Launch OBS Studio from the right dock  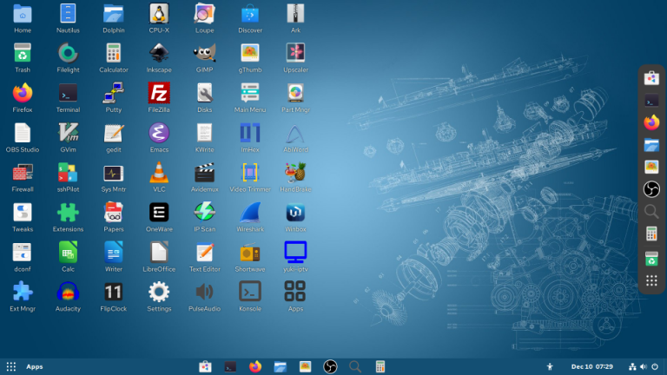click(x=651, y=189)
